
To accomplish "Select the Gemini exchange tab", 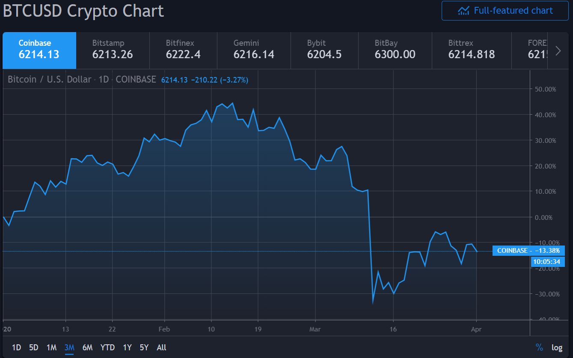I will [x=254, y=50].
